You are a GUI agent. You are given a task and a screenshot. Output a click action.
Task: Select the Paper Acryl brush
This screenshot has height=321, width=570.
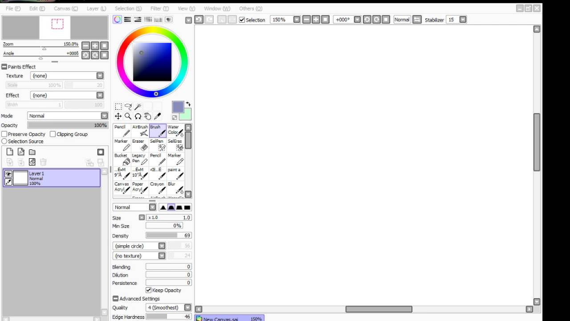coord(140,188)
